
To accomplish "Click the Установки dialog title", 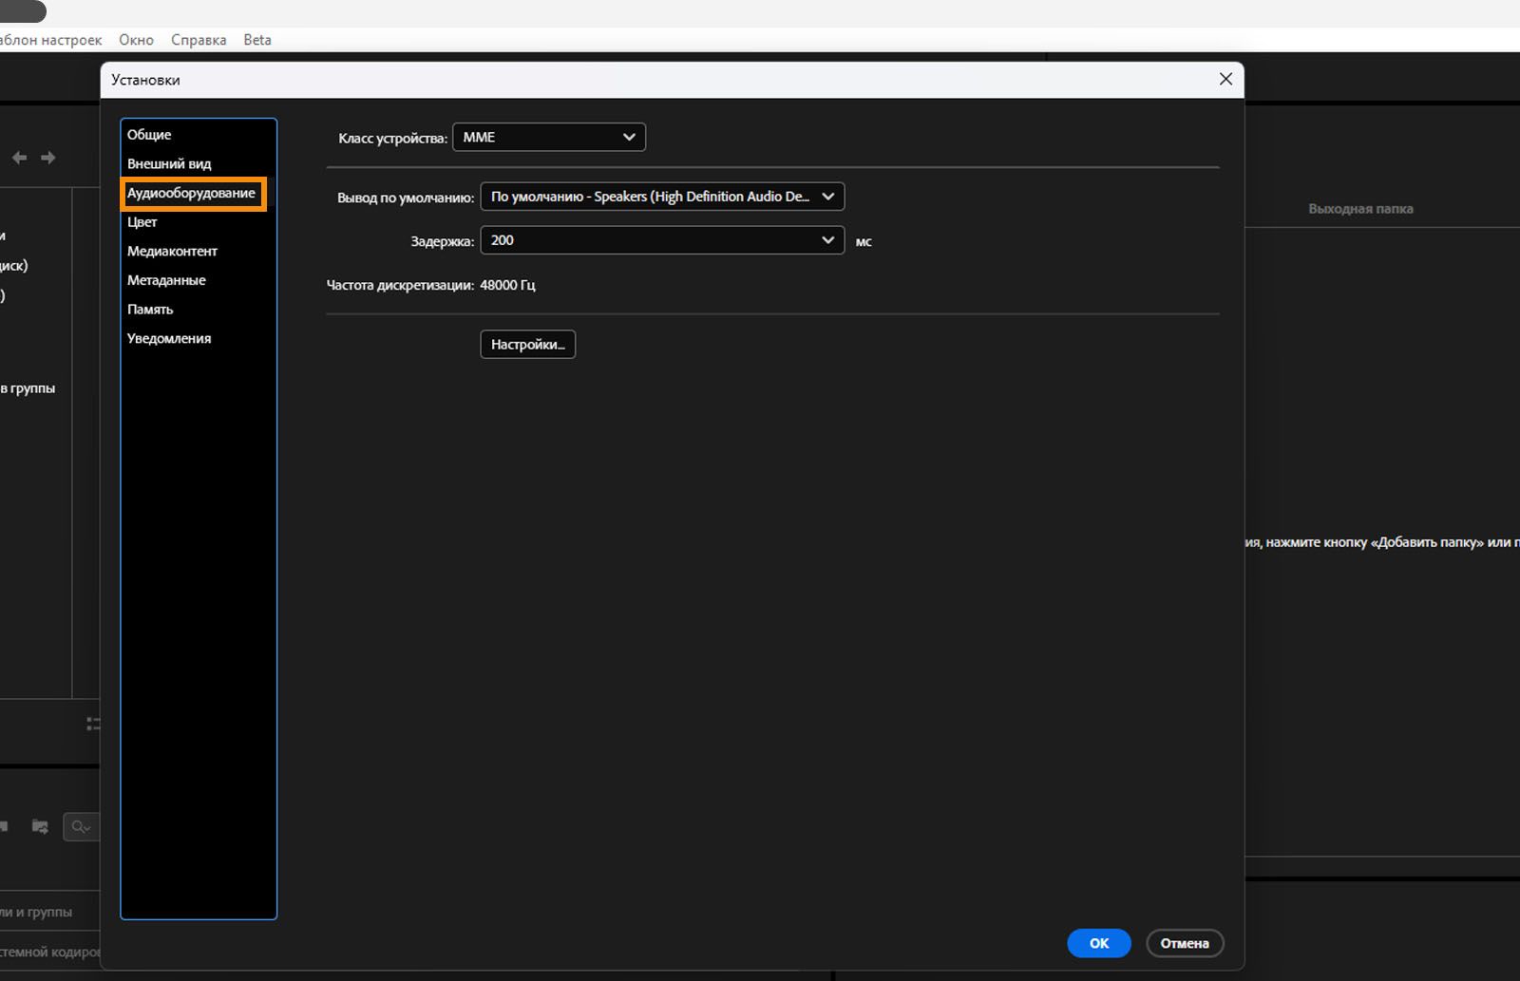I will [x=145, y=80].
